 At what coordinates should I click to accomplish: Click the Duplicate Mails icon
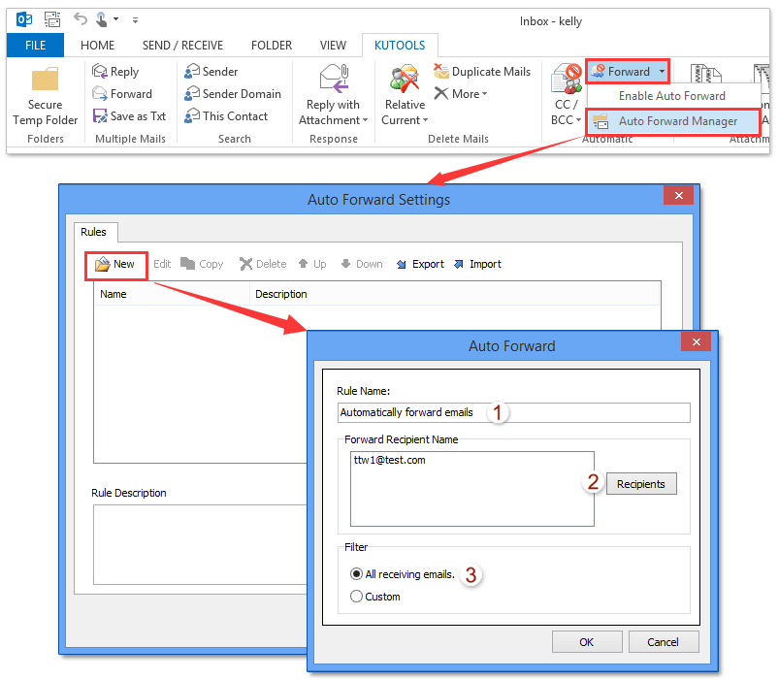441,72
